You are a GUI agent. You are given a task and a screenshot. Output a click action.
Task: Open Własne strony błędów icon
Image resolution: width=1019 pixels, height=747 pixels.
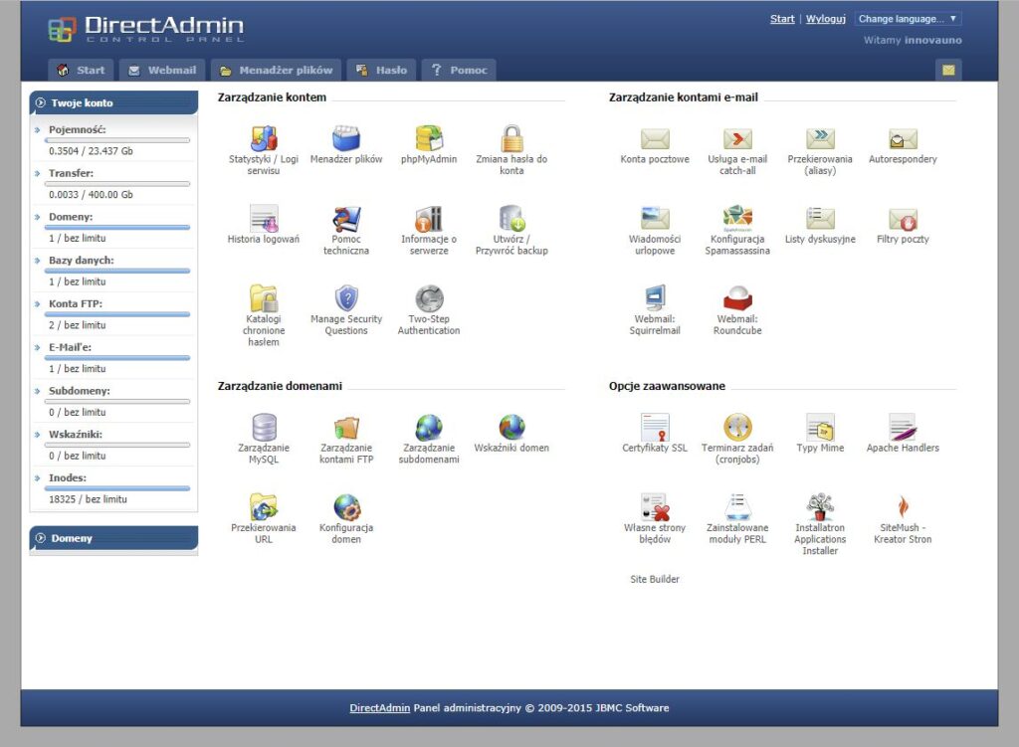click(655, 506)
